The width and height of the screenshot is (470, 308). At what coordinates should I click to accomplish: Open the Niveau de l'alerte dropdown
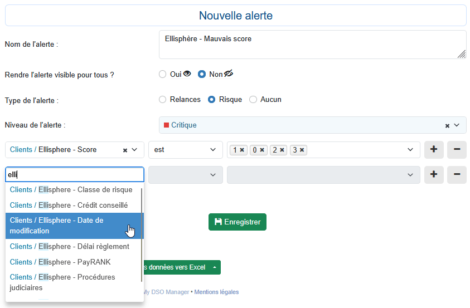pos(457,125)
